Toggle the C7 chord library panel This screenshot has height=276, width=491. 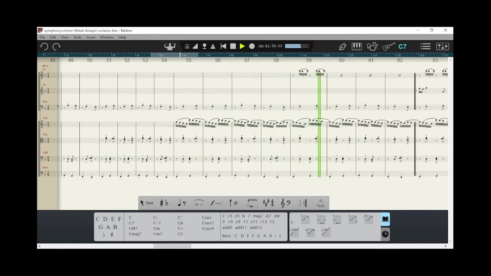click(x=402, y=46)
